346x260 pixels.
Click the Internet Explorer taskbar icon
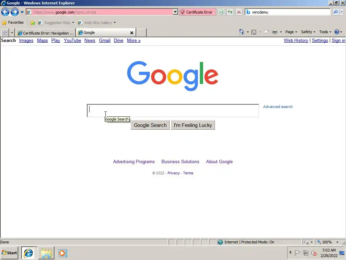click(x=28, y=253)
